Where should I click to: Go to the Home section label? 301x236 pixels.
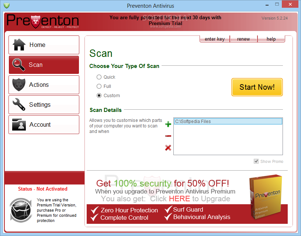[37, 45]
